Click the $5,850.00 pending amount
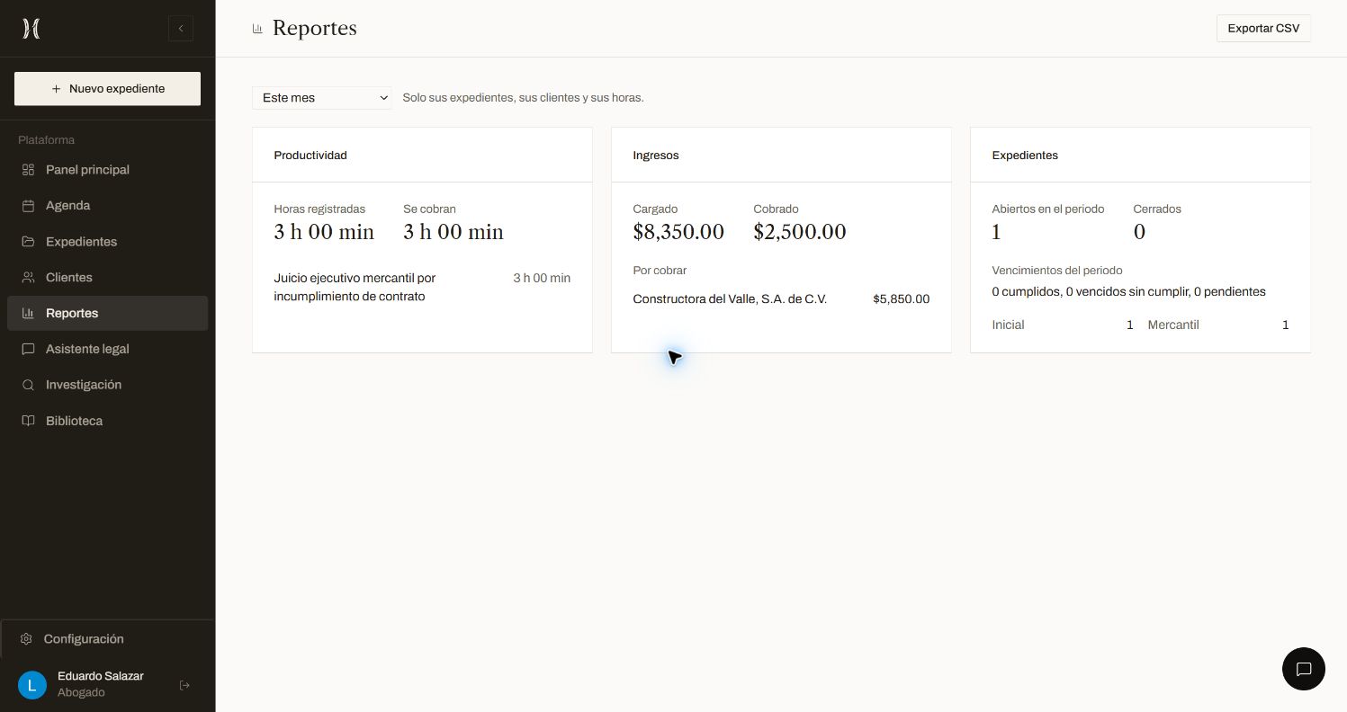This screenshot has height=712, width=1347. (x=901, y=299)
